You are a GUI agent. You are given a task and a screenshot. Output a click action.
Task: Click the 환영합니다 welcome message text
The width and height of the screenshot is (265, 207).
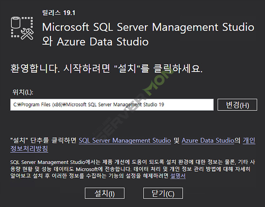point(106,69)
